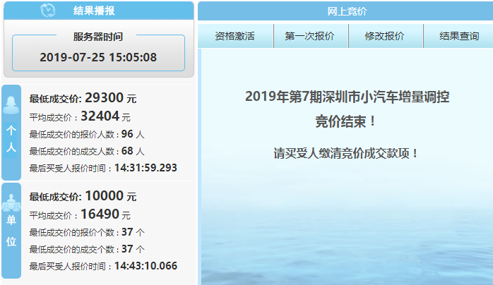This screenshot has height=285, width=493.
Task: Click individual lowest price 29300 元
Action: [x=83, y=98]
